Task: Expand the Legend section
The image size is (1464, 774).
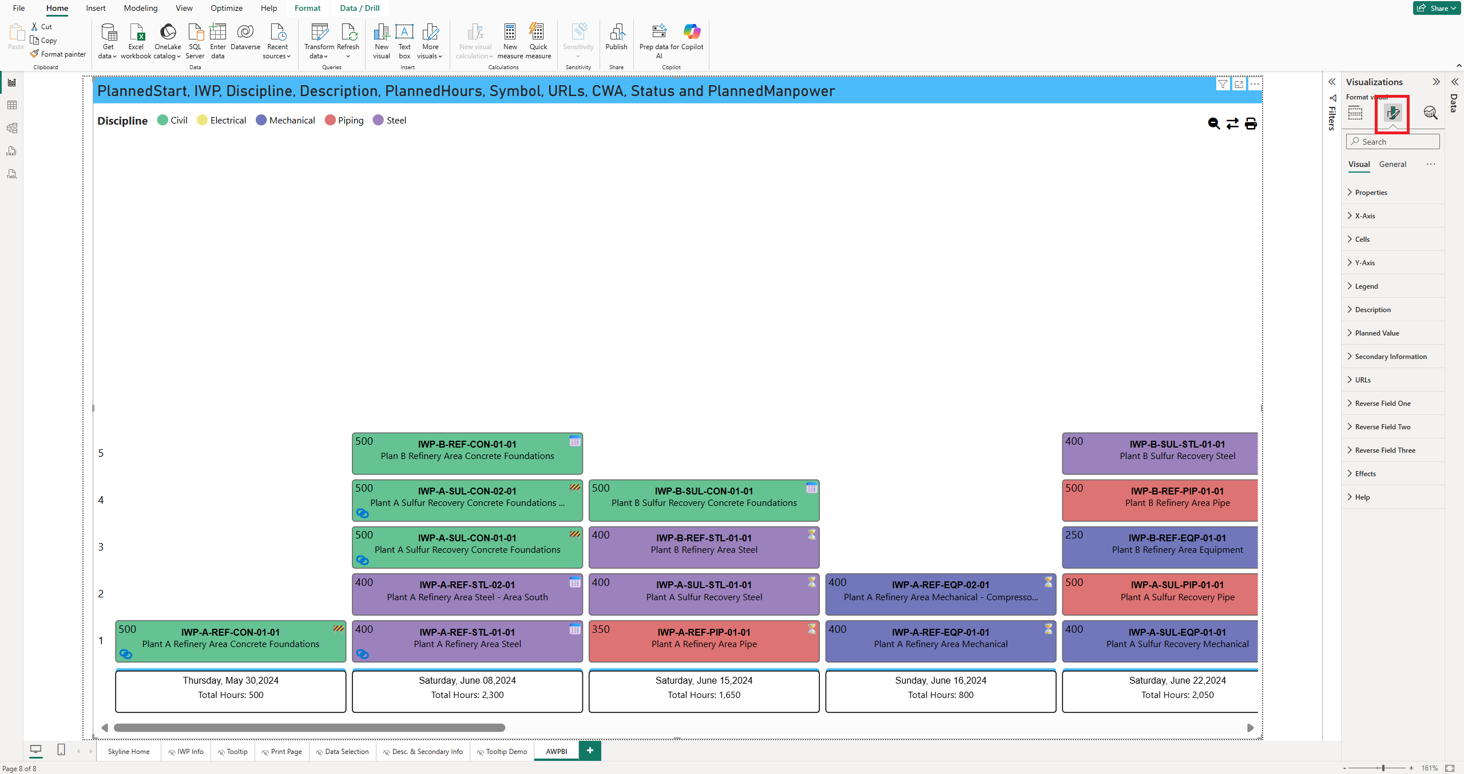Action: click(x=1392, y=286)
